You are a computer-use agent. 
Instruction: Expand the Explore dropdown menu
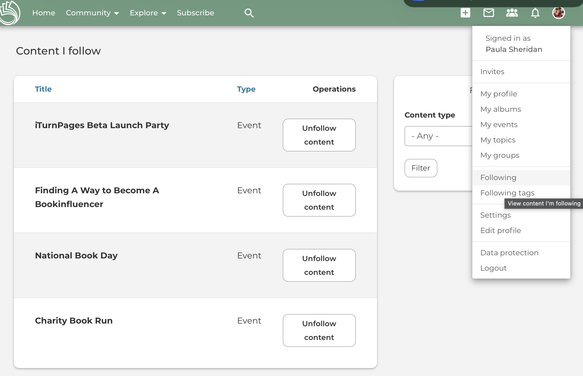coord(148,13)
